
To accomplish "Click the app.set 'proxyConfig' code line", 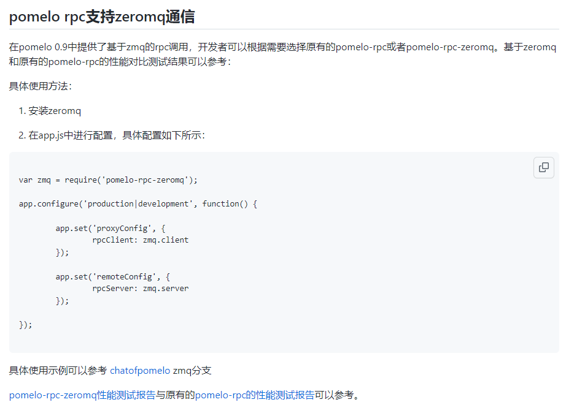I will pyautogui.click(x=110, y=228).
